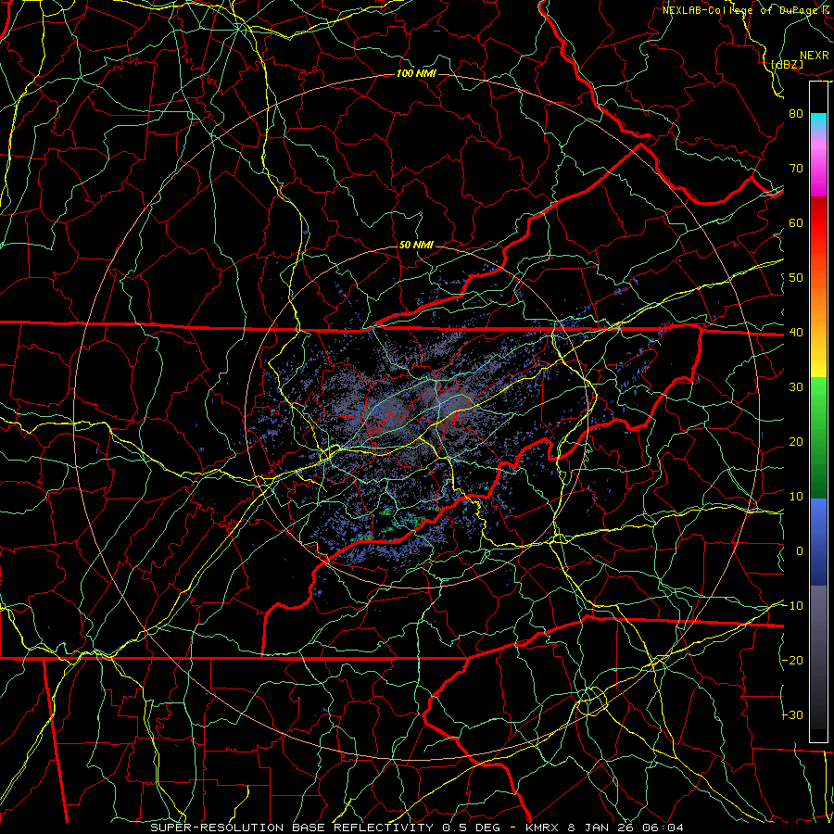Select the 60 value on dBZ scale
This screenshot has height=834, width=834.
pyautogui.click(x=796, y=222)
